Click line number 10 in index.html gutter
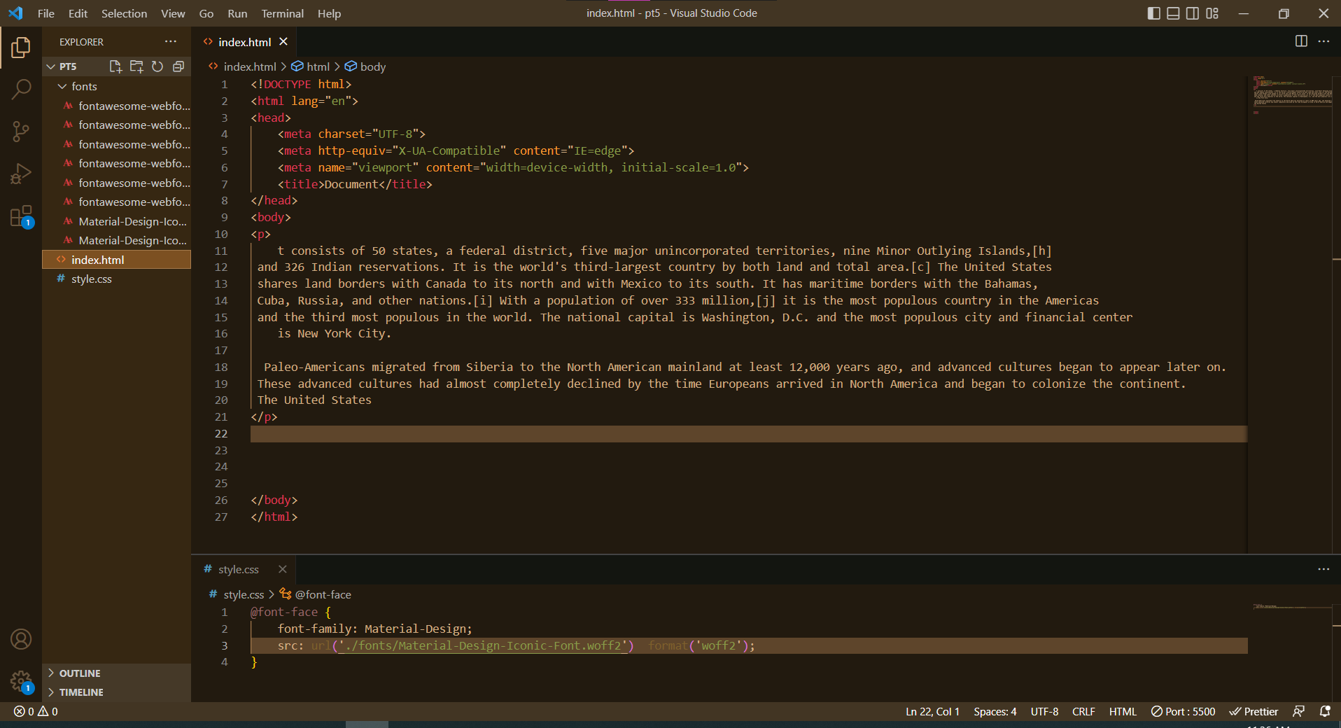The image size is (1341, 728). pos(221,234)
